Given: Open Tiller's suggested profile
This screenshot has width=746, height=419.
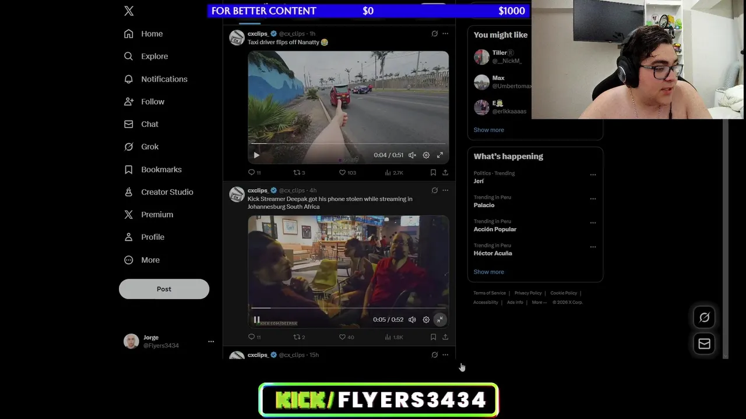Looking at the screenshot, I should pos(502,56).
